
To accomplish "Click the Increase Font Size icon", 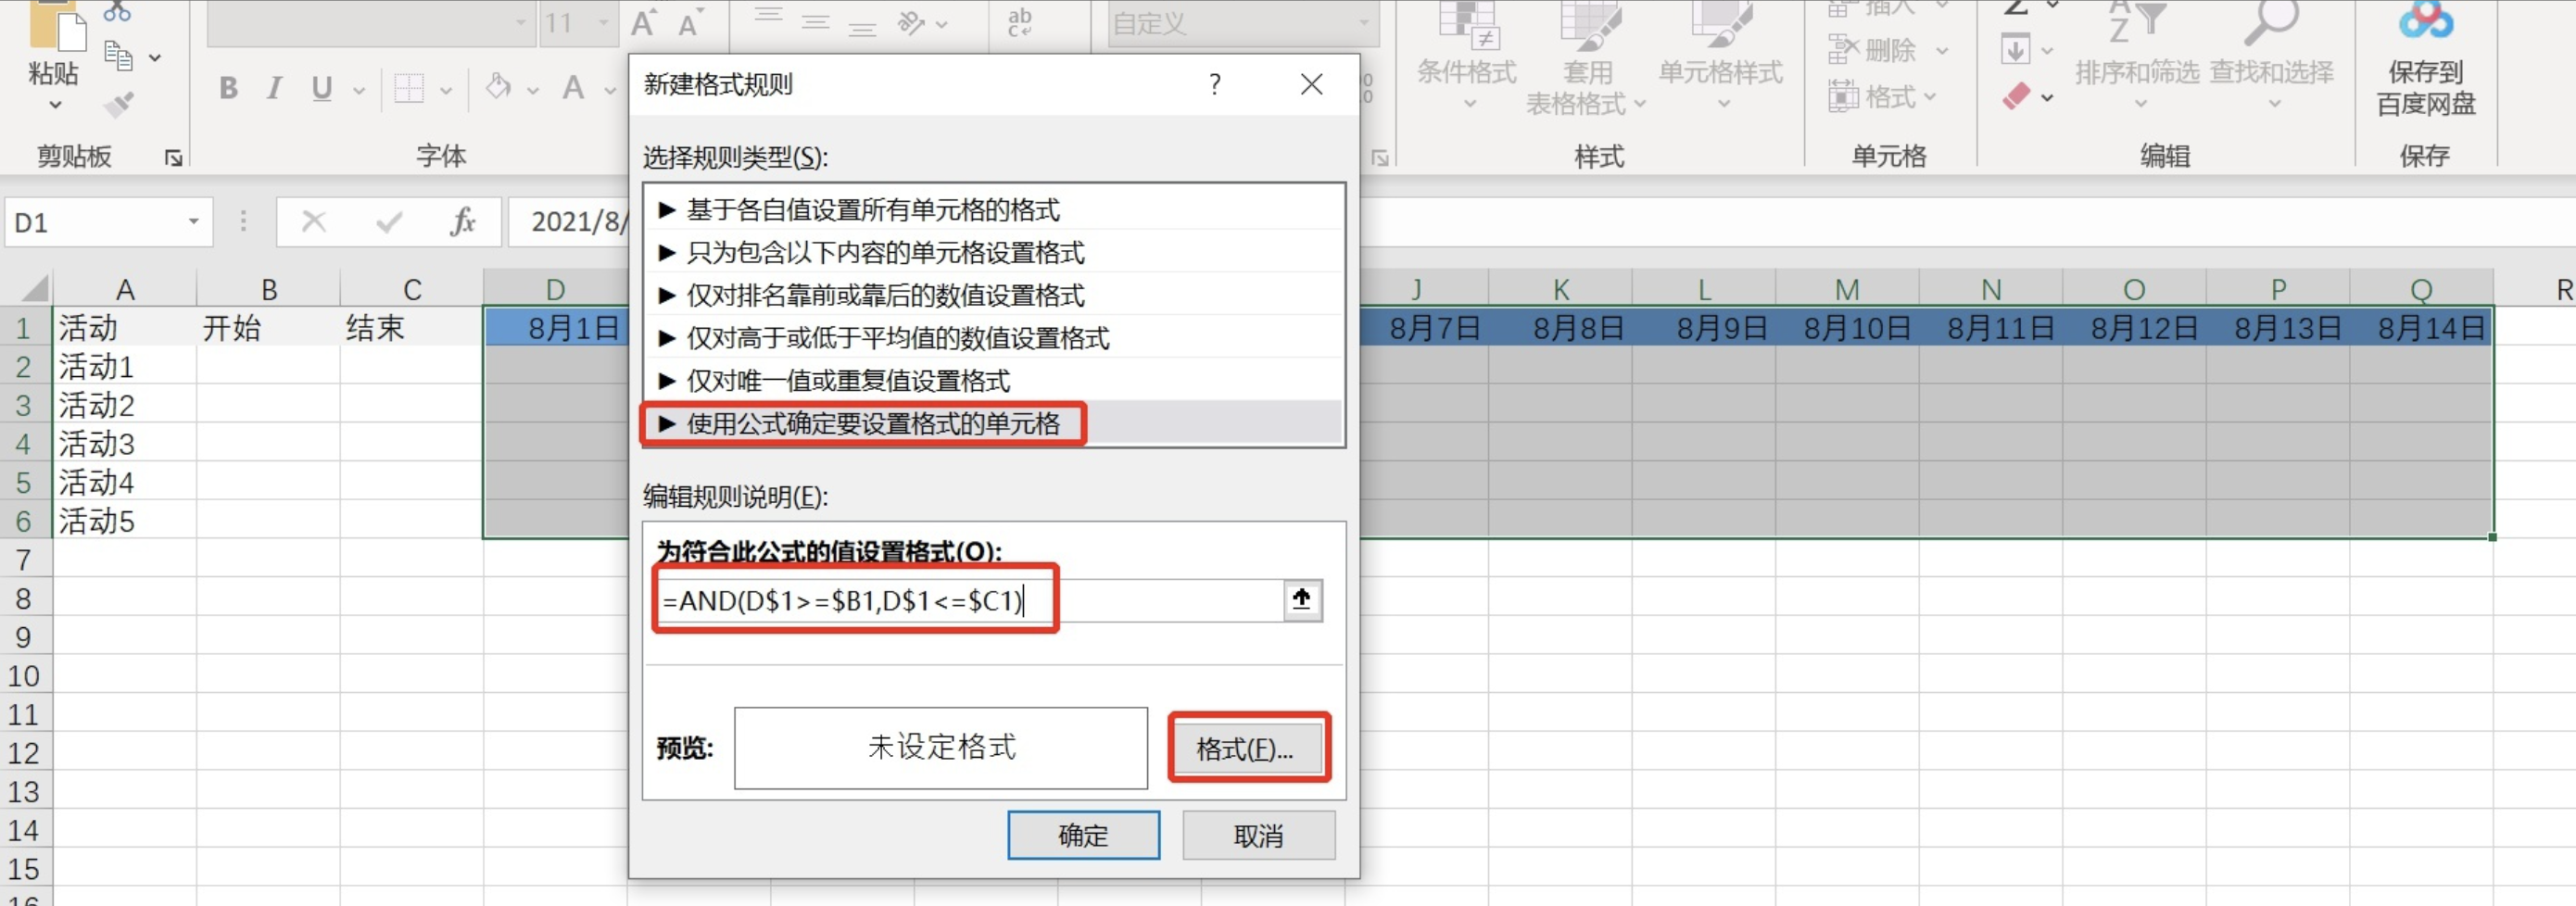I will pyautogui.click(x=643, y=23).
